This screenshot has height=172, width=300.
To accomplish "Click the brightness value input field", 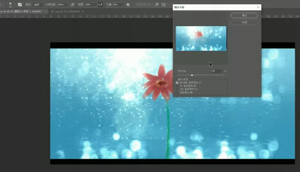I will click(216, 71).
